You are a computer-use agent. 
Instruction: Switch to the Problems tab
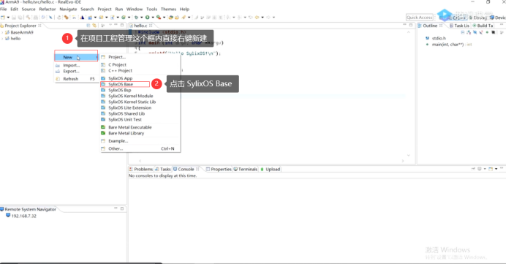(140, 169)
